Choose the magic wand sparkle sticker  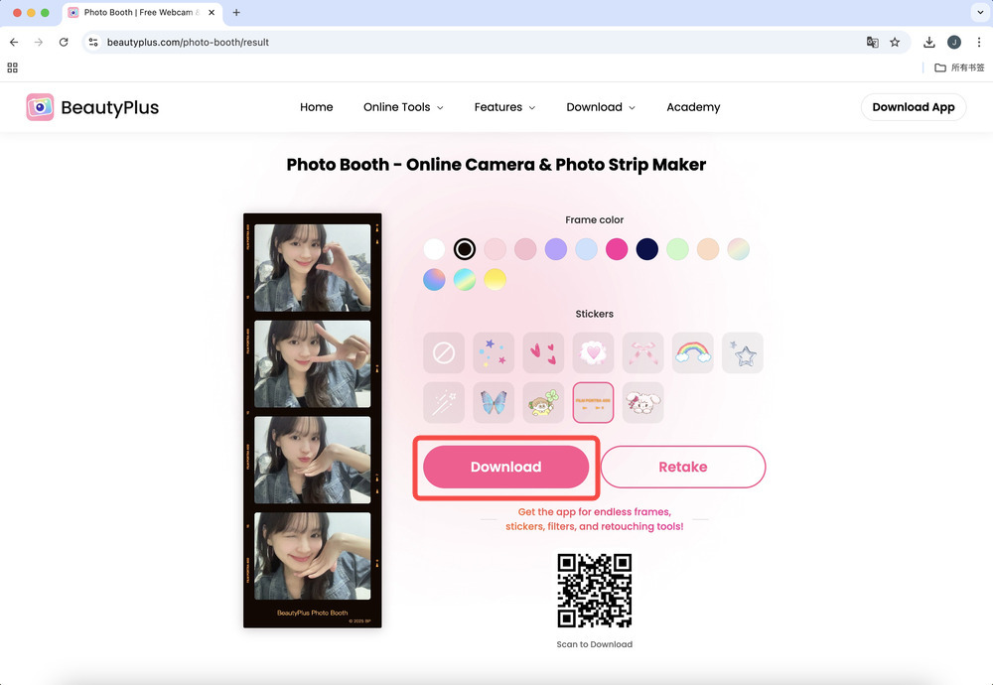coord(444,402)
